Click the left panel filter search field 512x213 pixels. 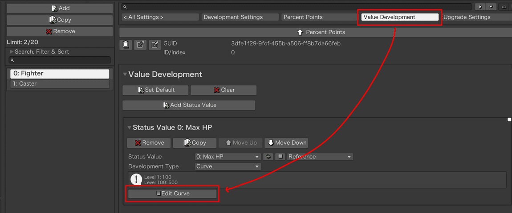[60, 60]
